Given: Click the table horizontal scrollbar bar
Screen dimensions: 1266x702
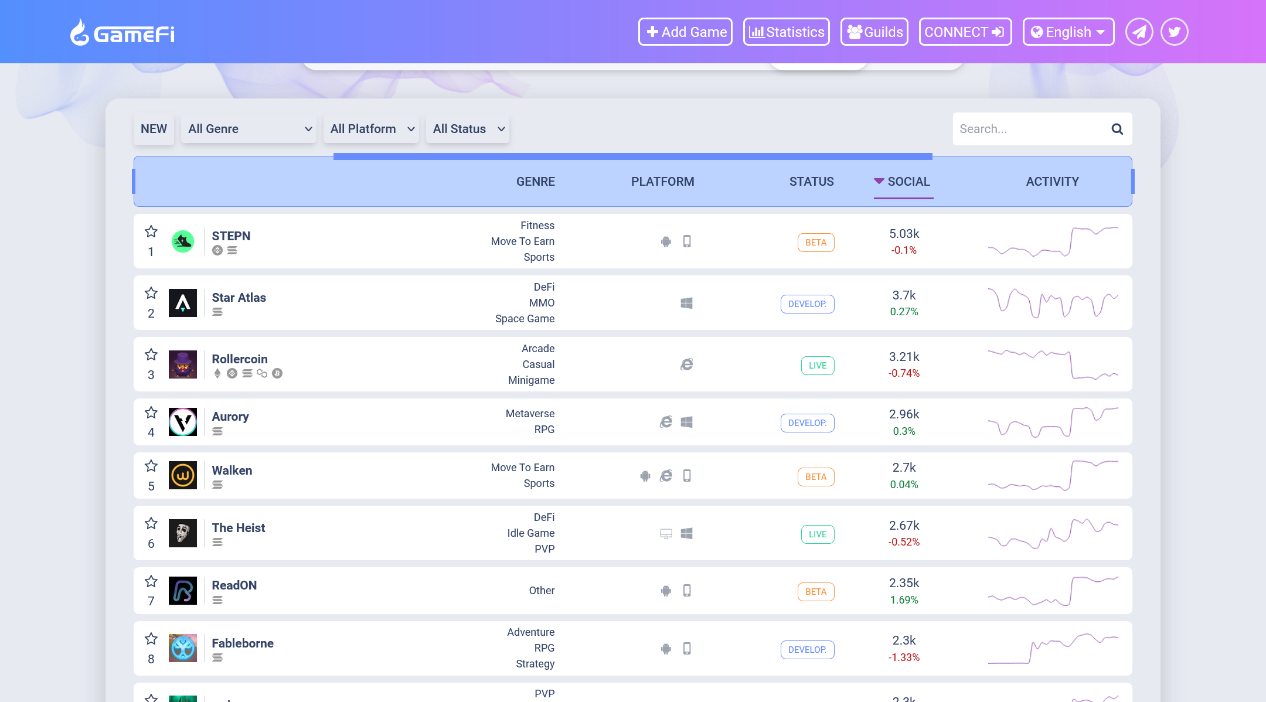Looking at the screenshot, I should 633,156.
